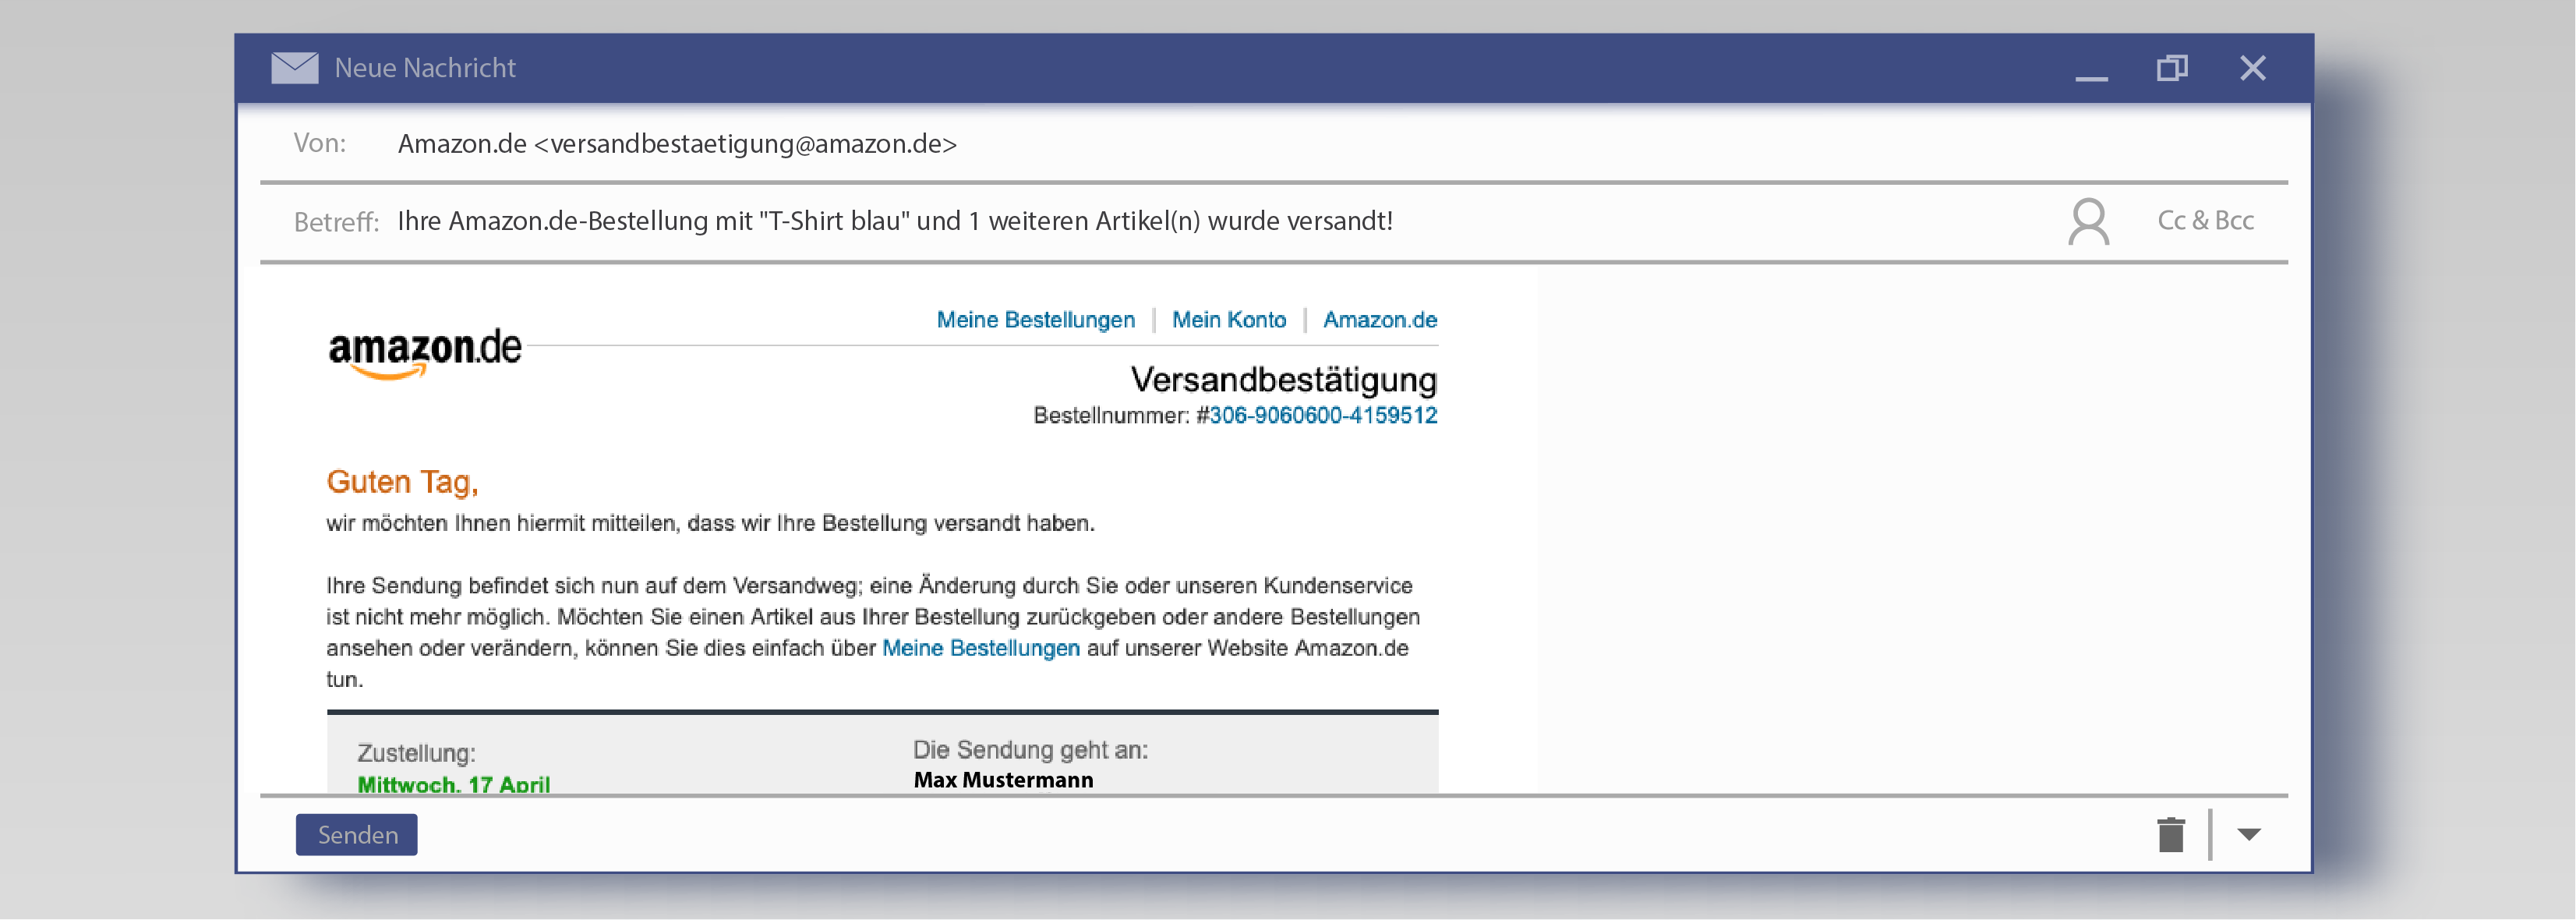The image size is (2576, 920).
Task: Open the Meine Bestellungen link in the header
Action: [x=1036, y=320]
